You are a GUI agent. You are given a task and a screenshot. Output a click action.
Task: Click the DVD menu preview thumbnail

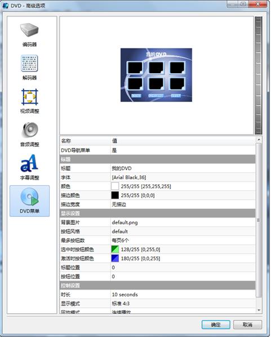156,75
